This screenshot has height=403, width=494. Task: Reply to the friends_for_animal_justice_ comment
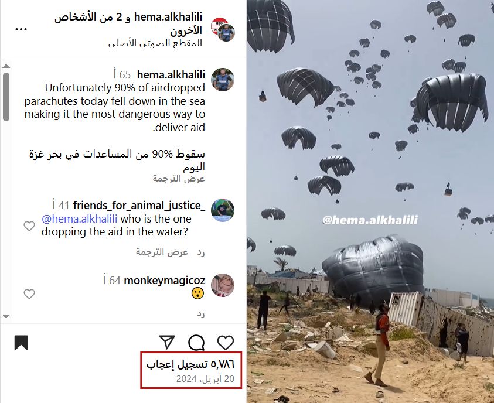200,252
